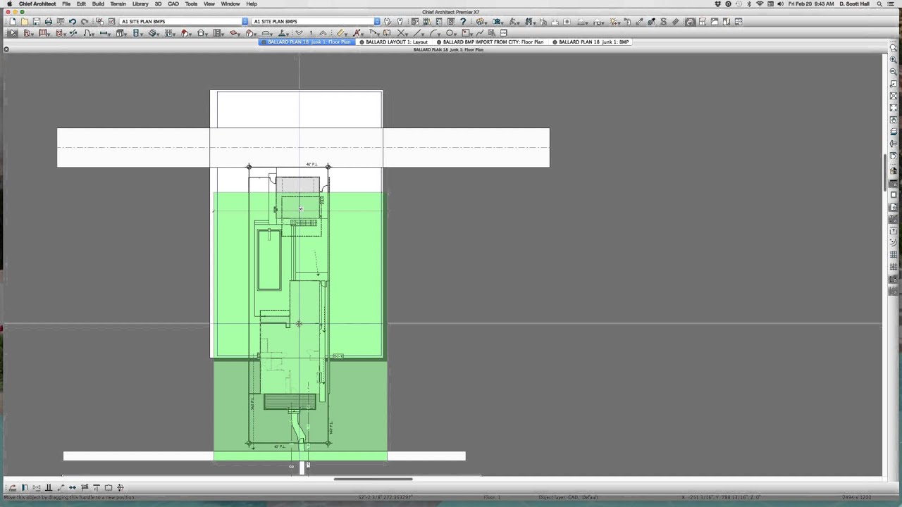Click the leftmost edit toolbar icon at bottom

(13, 487)
